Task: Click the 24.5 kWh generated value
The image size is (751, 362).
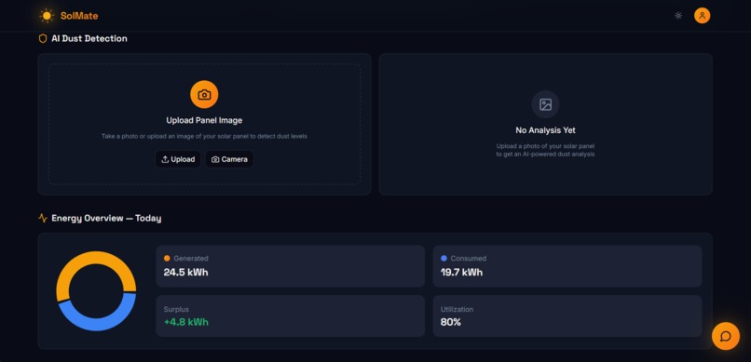Action: [x=185, y=273]
